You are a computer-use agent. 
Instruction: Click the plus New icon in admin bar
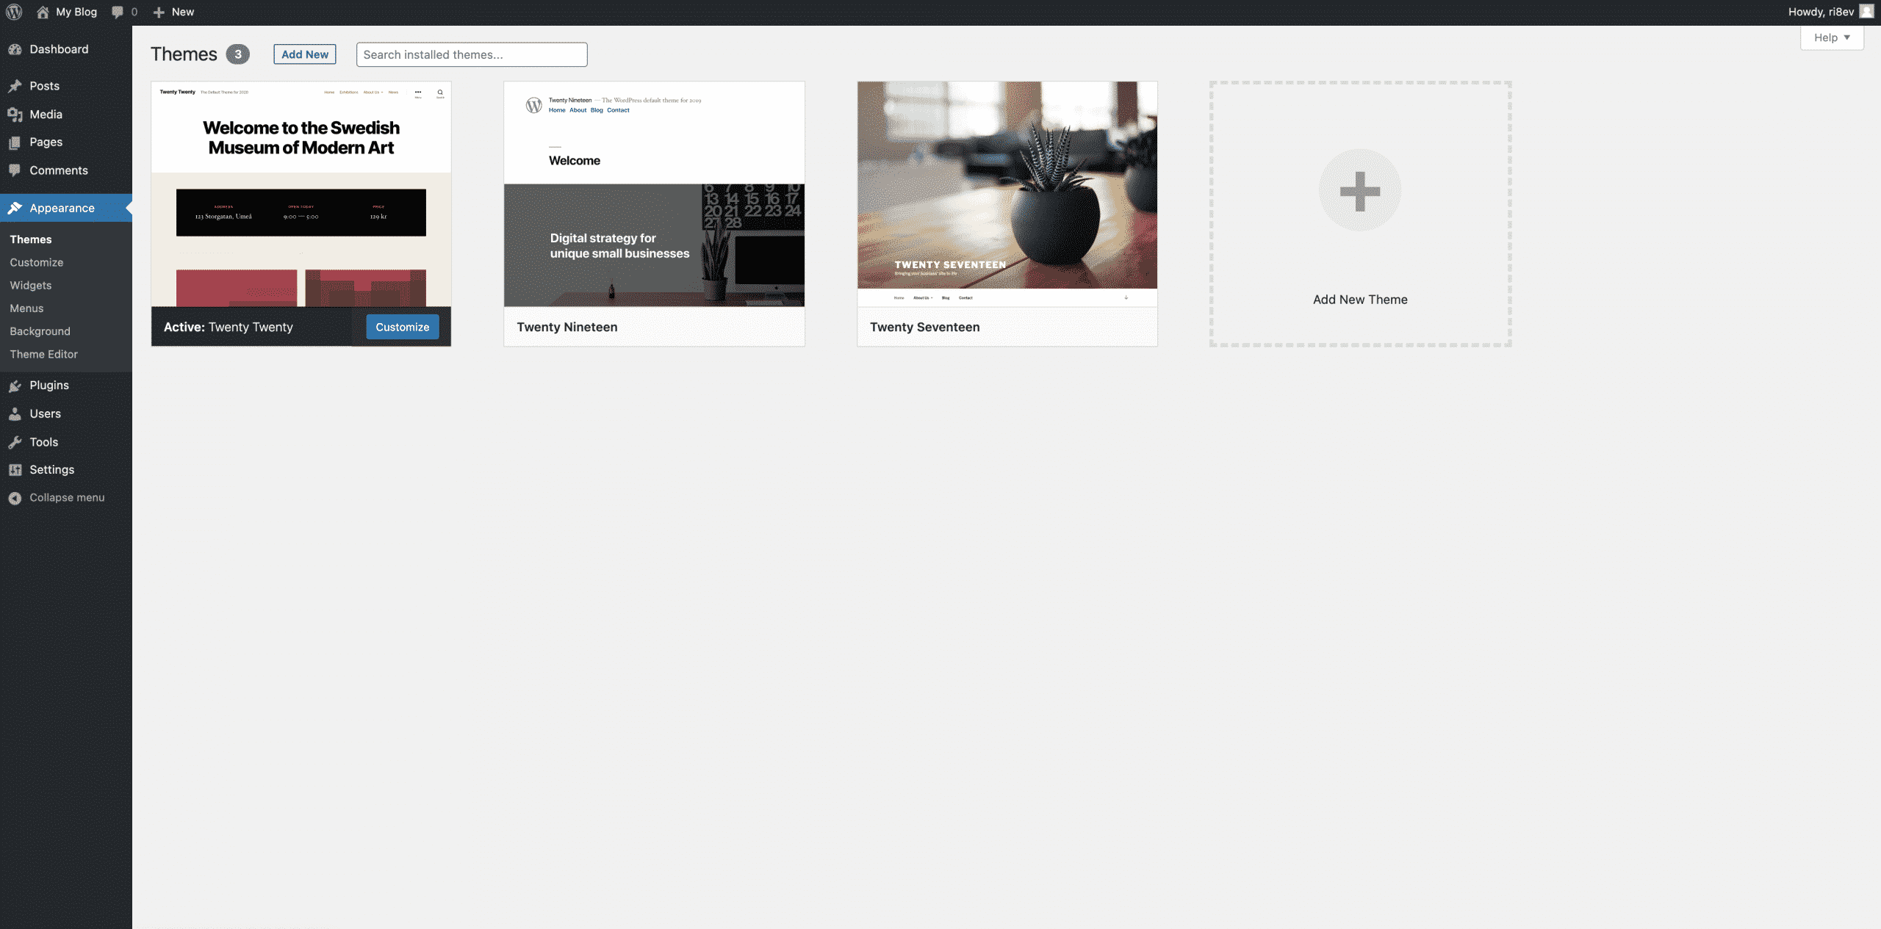[x=158, y=12]
